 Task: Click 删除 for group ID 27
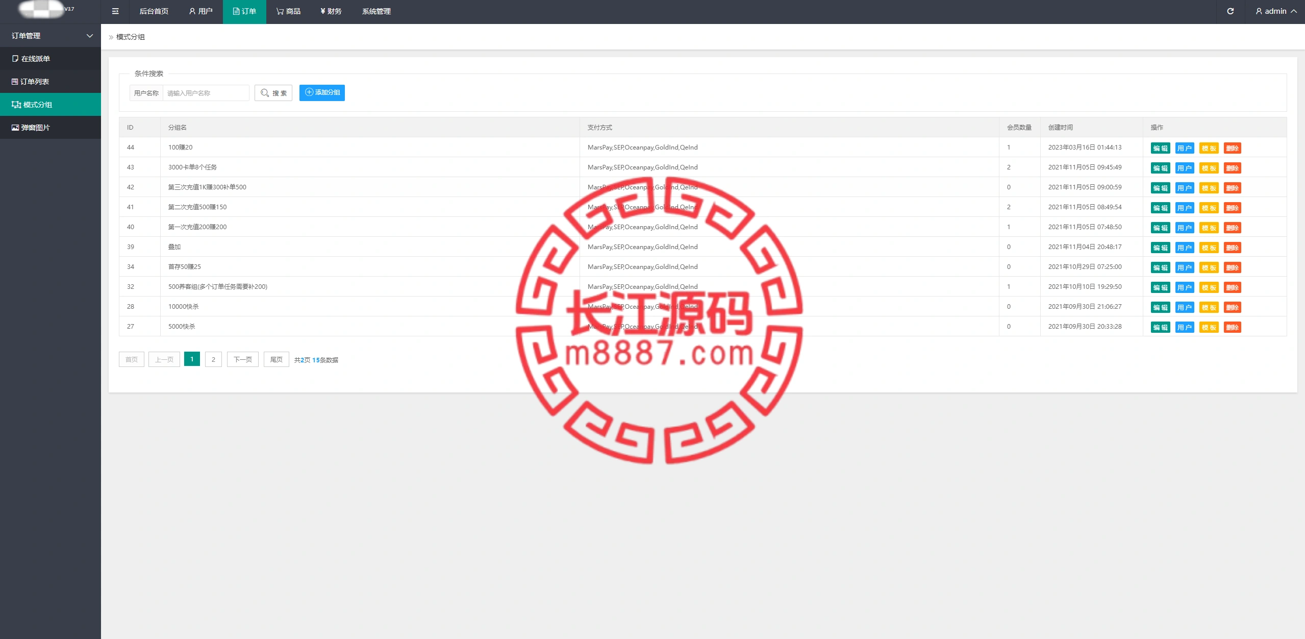[1233, 327]
